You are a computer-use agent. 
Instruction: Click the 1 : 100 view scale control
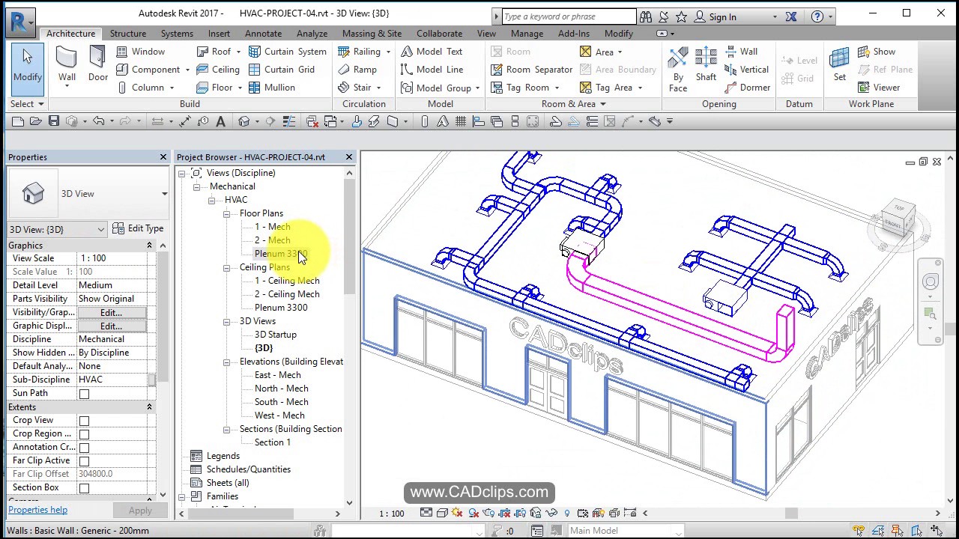click(x=391, y=514)
